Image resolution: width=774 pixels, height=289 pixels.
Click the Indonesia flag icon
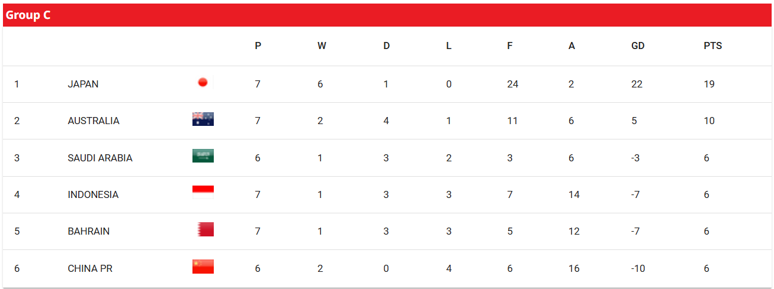pyautogui.click(x=203, y=193)
